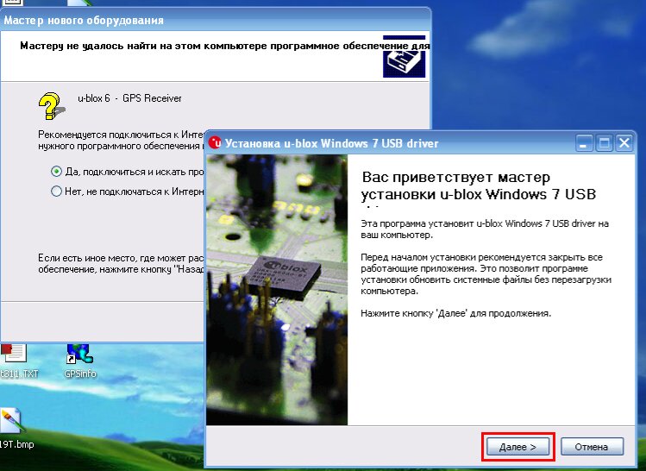Click the 'Если есть иное место' text in wizard
The width and height of the screenshot is (646, 471).
[x=121, y=264]
